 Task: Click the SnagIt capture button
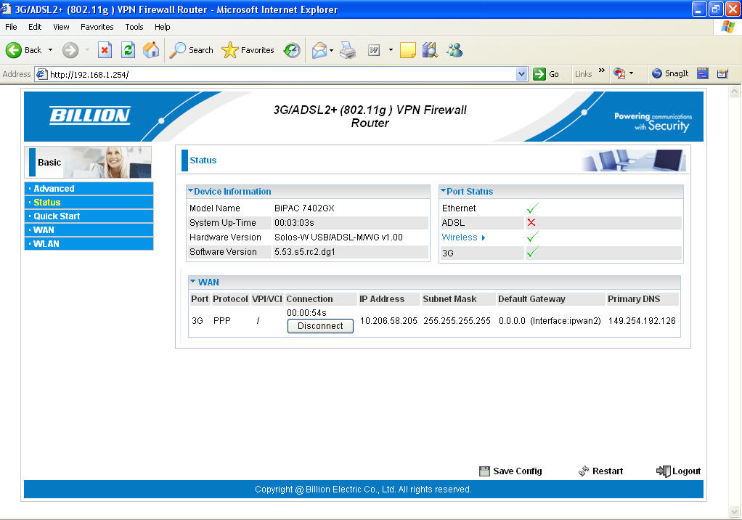point(670,73)
